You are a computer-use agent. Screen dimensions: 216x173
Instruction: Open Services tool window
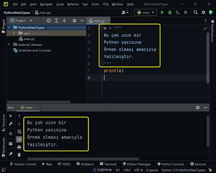point(198,164)
